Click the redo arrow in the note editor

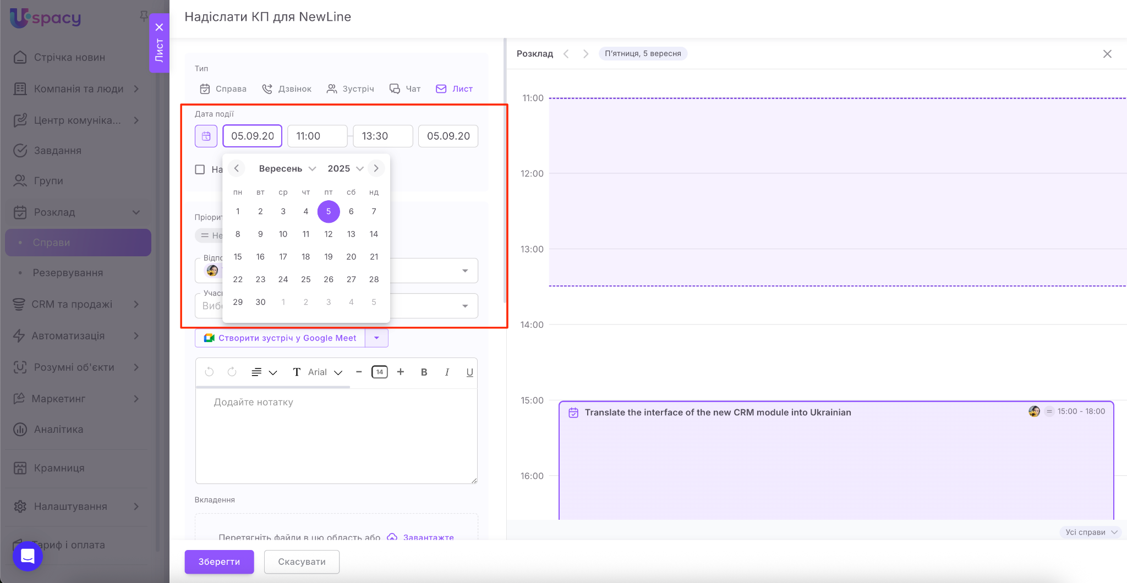232,372
